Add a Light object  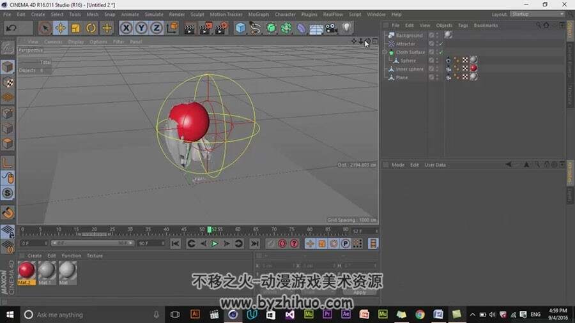[x=347, y=28]
